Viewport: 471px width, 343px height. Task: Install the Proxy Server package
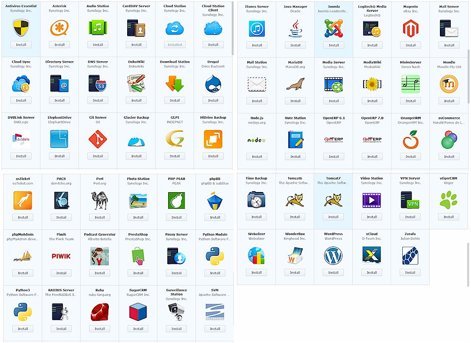(177, 273)
